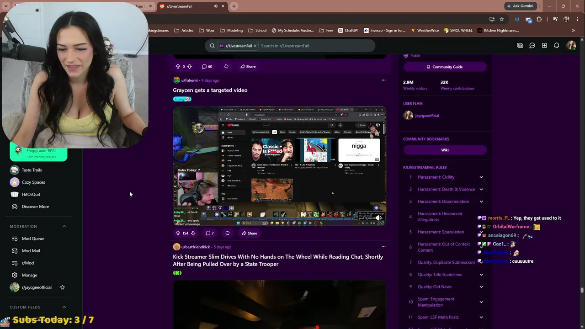The image size is (585, 329).
Task: Open the Kitchen Nightmares bookmark
Action: (x=498, y=31)
